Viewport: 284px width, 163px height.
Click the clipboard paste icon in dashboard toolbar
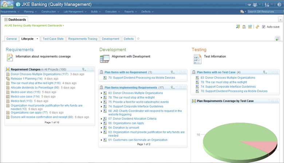pyautogui.click(x=244, y=27)
